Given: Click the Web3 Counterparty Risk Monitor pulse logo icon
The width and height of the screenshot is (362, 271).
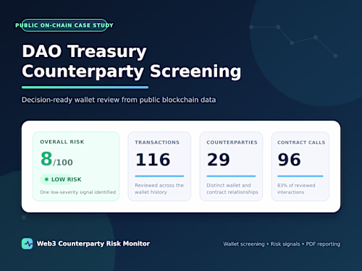Looking at the screenshot, I should (27, 244).
